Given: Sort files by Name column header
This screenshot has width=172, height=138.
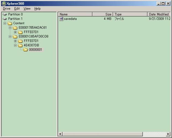Looking at the screenshot, I should coord(75,14).
